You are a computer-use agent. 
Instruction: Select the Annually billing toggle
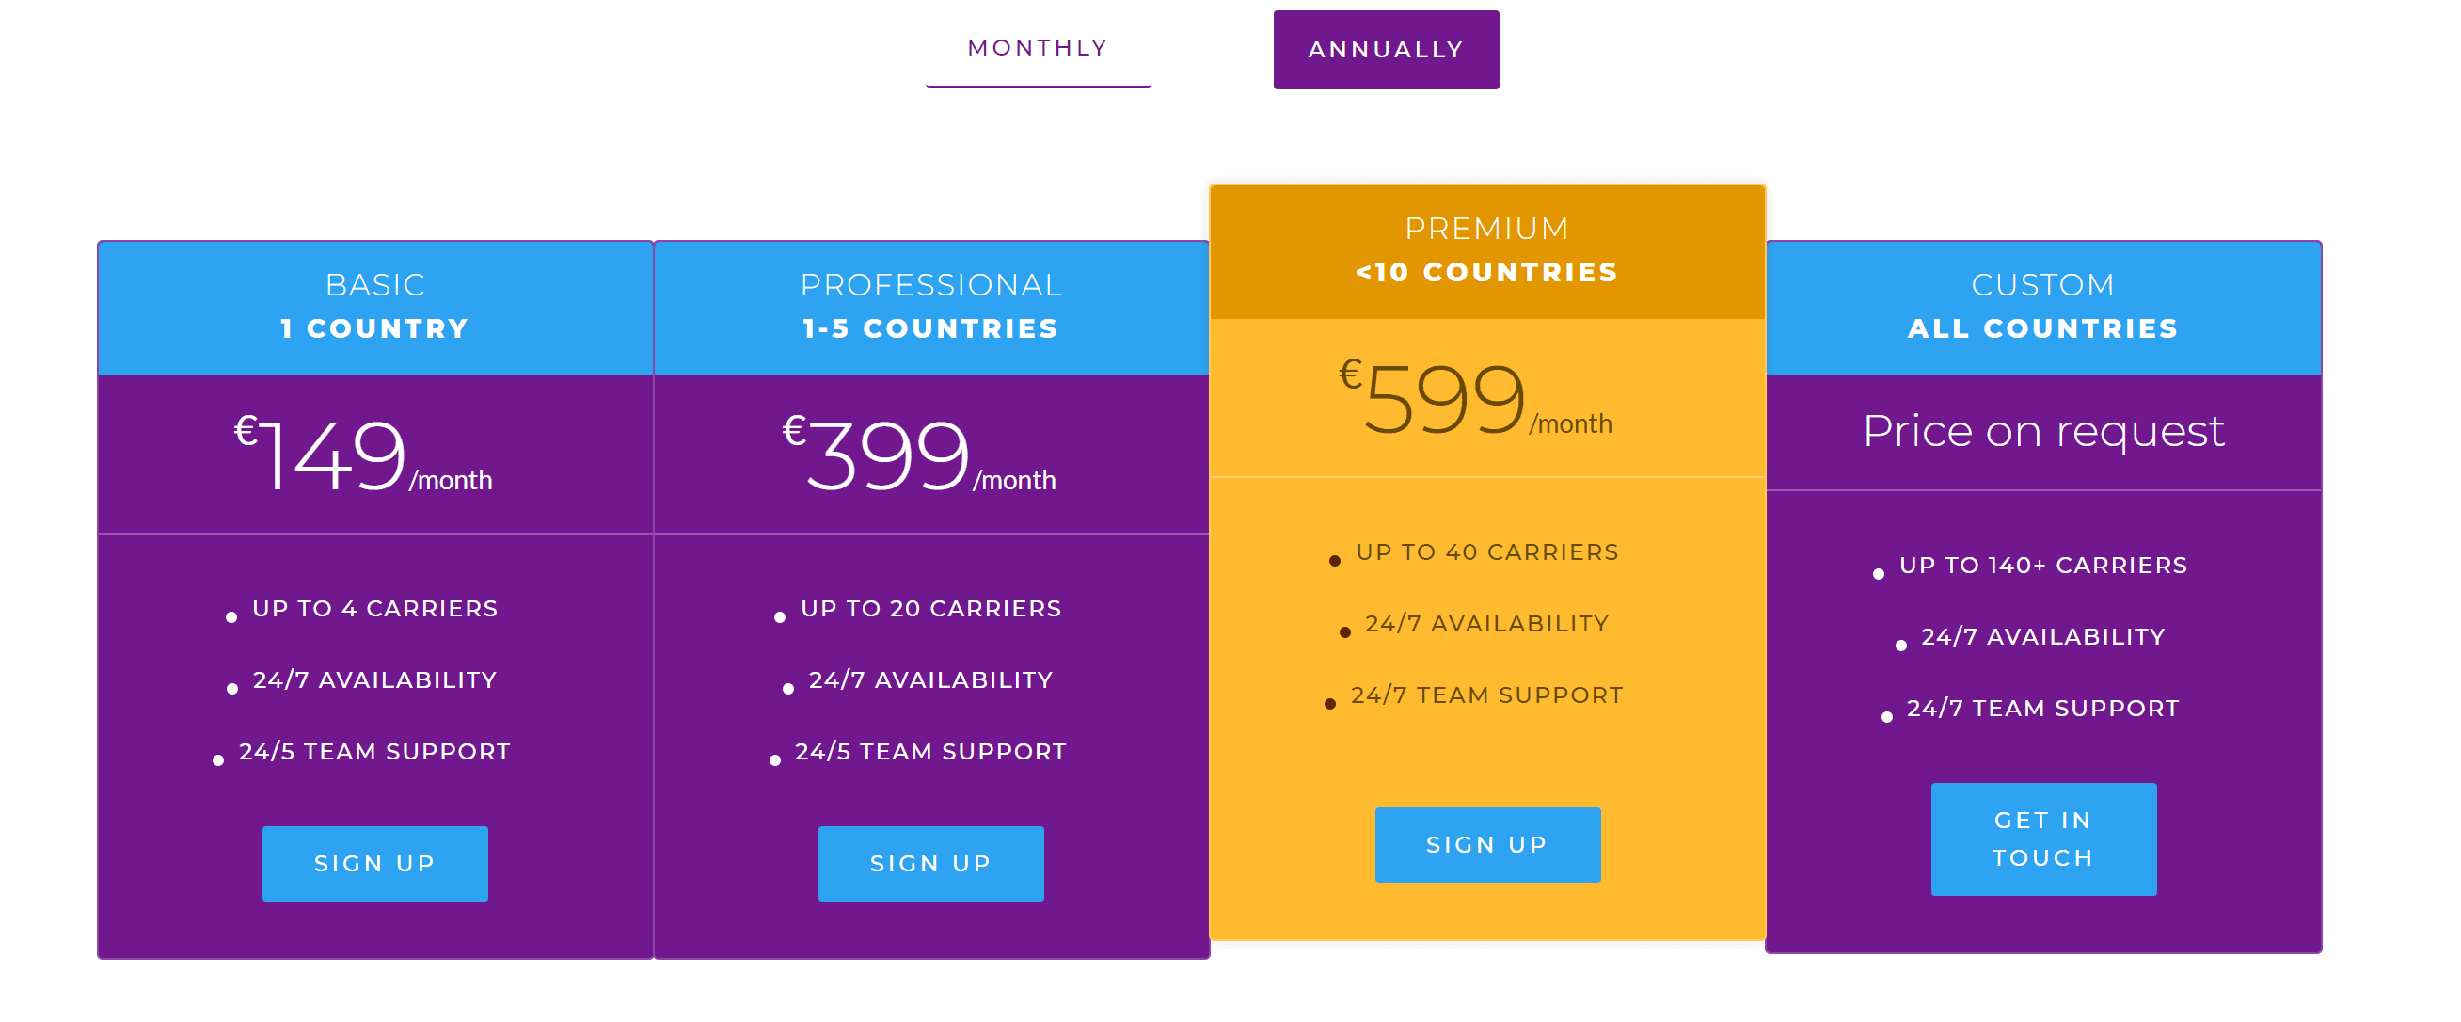(x=1386, y=50)
